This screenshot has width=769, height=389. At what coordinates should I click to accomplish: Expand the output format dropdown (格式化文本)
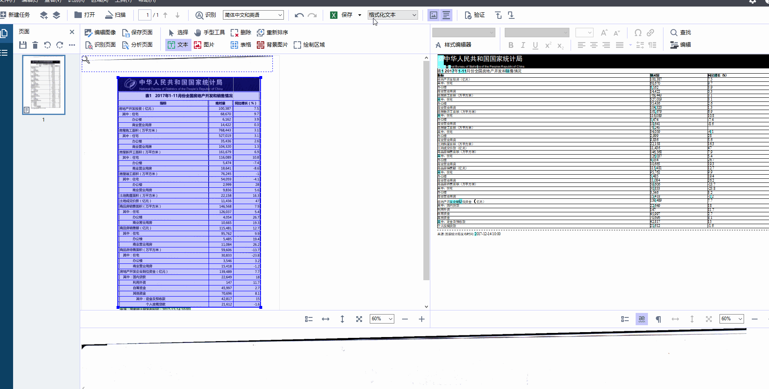(392, 15)
